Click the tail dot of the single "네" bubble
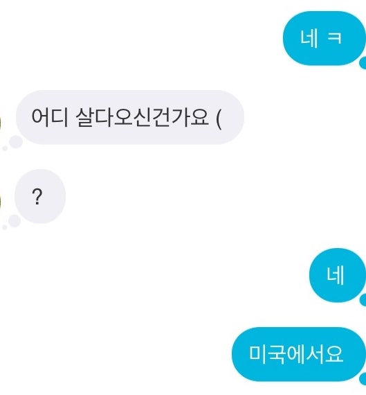 [x=363, y=300]
